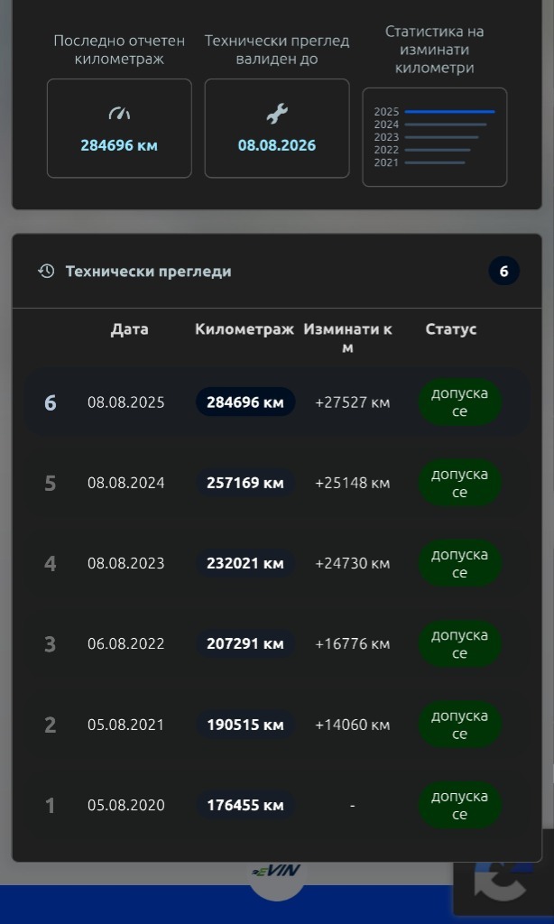
Task: Click the Последно отчетен километраж label
Action: (x=119, y=50)
